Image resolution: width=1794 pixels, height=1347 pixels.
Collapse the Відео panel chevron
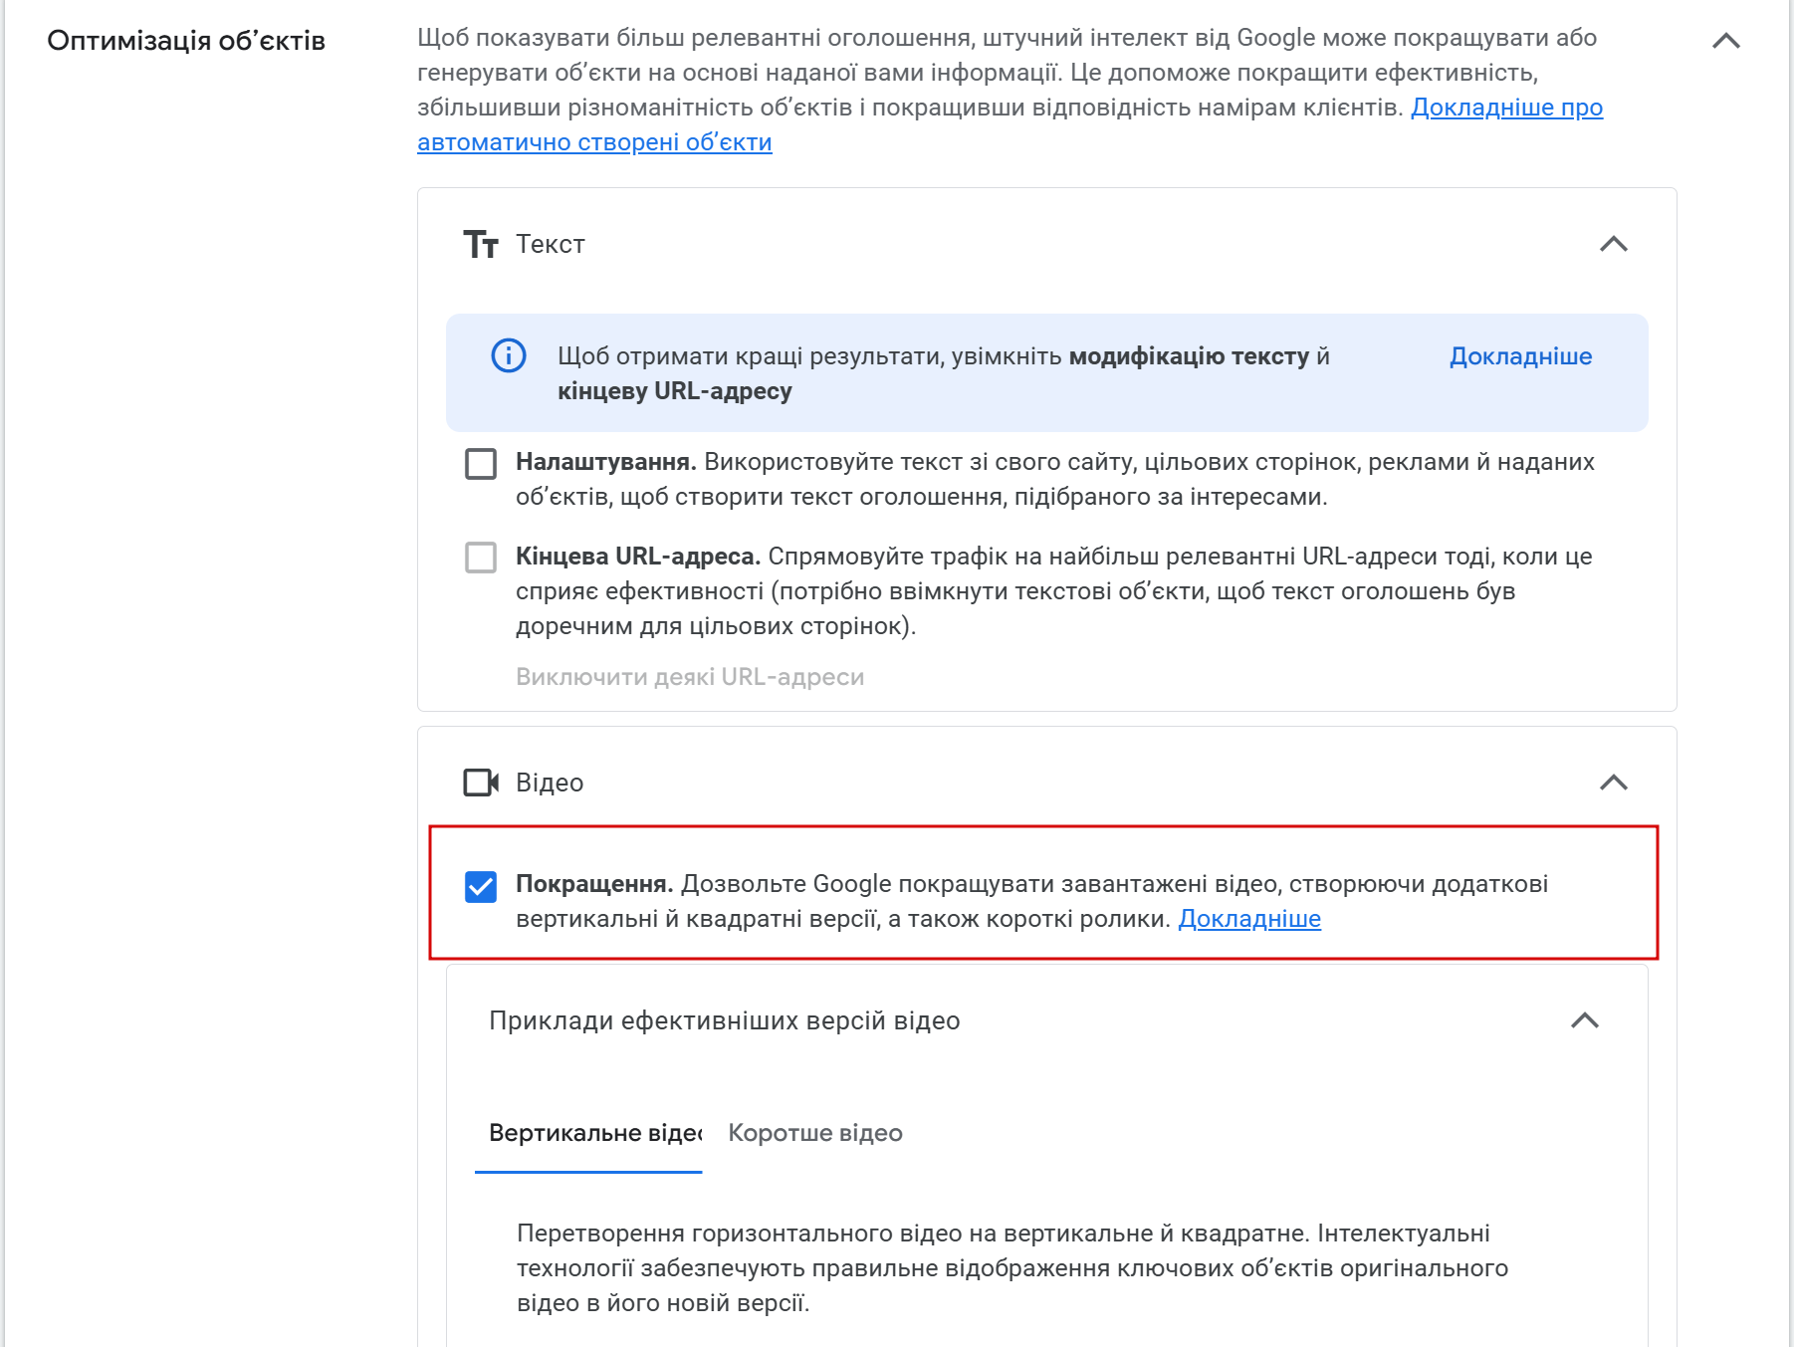point(1614,783)
